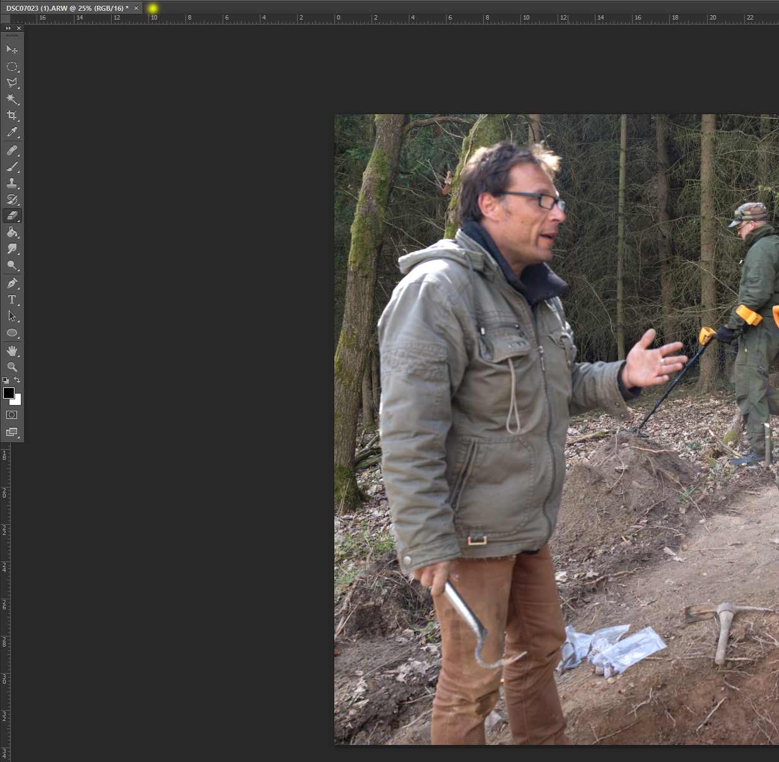Switch to the DSC07023 (1).ARW document tab

click(67, 8)
